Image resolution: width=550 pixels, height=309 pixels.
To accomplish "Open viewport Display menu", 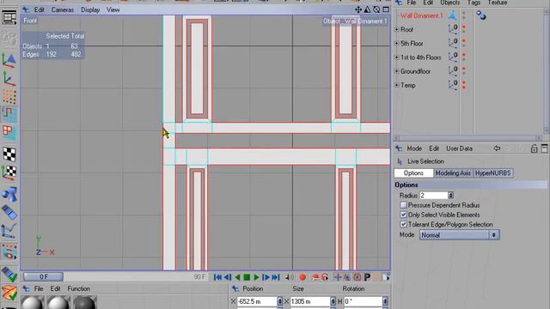I will (90, 9).
